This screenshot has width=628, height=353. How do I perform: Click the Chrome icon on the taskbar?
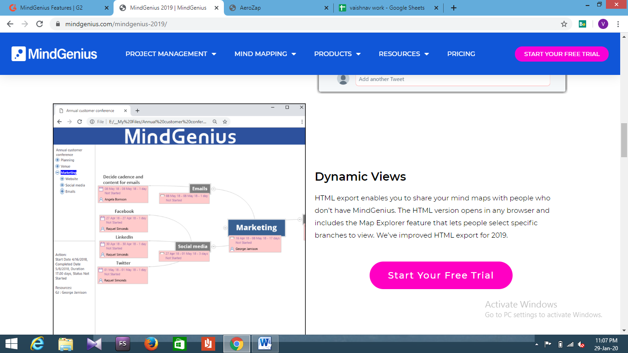237,343
